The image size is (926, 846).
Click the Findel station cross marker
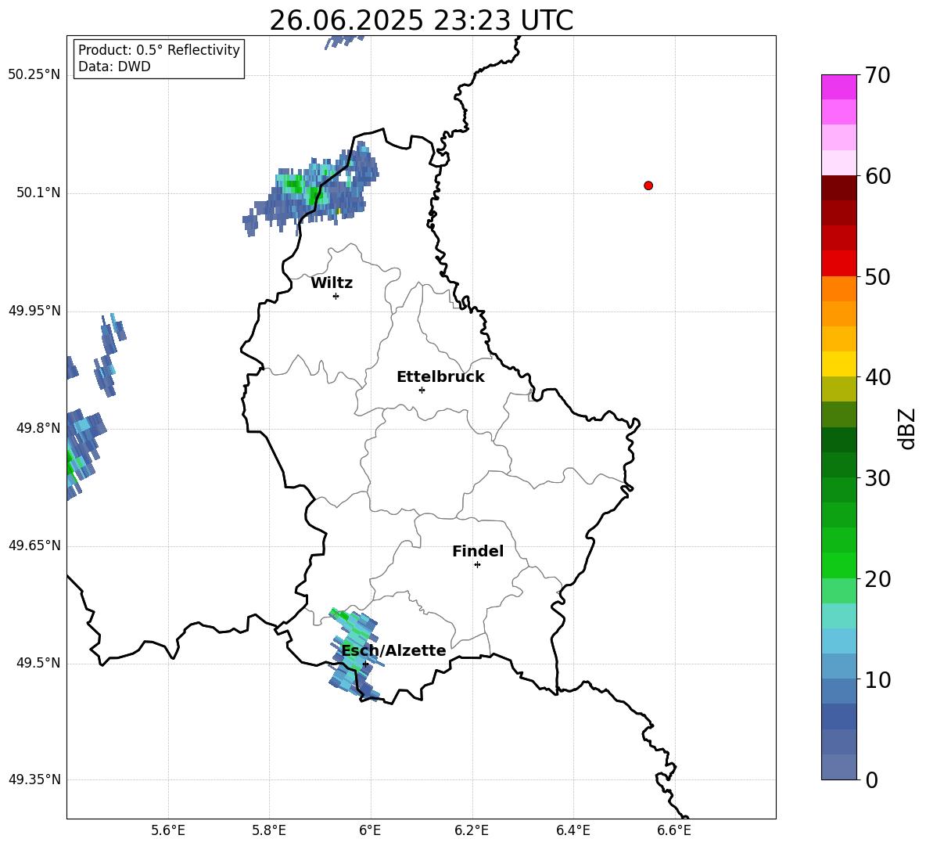point(477,565)
